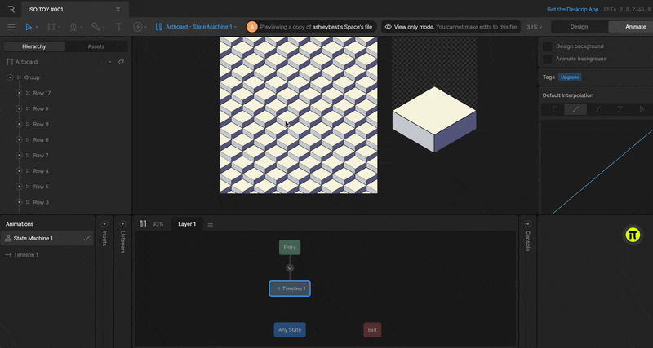Choose the Artboard frame tool

(x=51, y=27)
